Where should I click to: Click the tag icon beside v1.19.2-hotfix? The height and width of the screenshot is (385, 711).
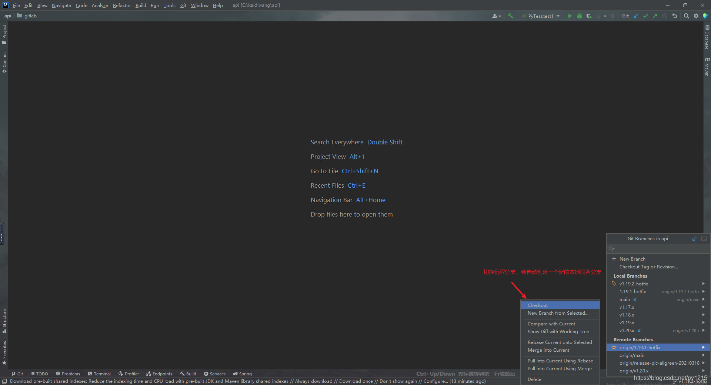614,284
